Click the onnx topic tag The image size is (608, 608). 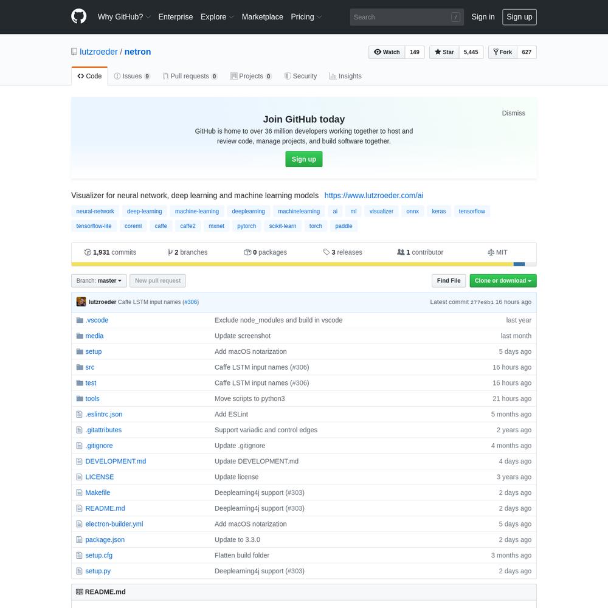[413, 212]
